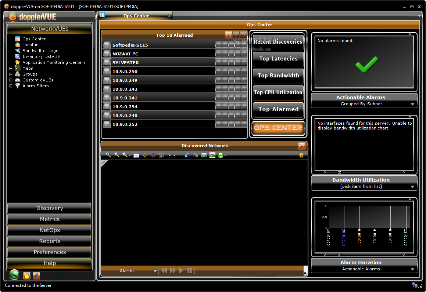
Task: Select Bandwidth Usage in the tree
Action: pyautogui.click(x=40, y=51)
